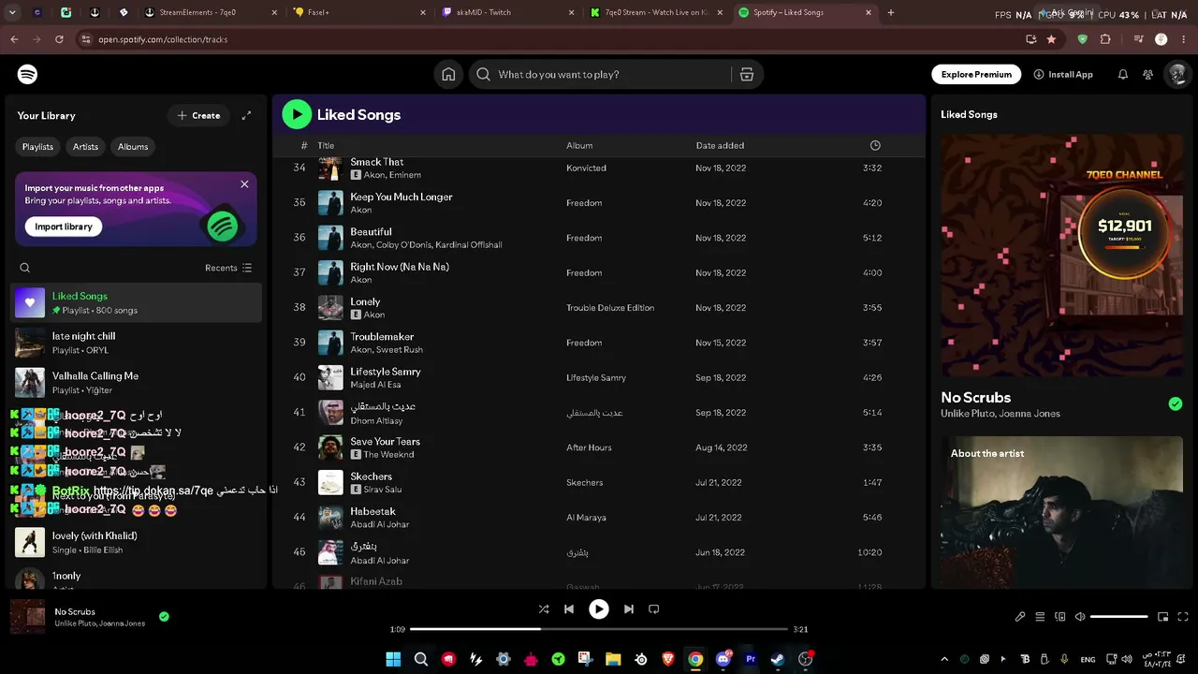Open the mini player

click(1163, 617)
